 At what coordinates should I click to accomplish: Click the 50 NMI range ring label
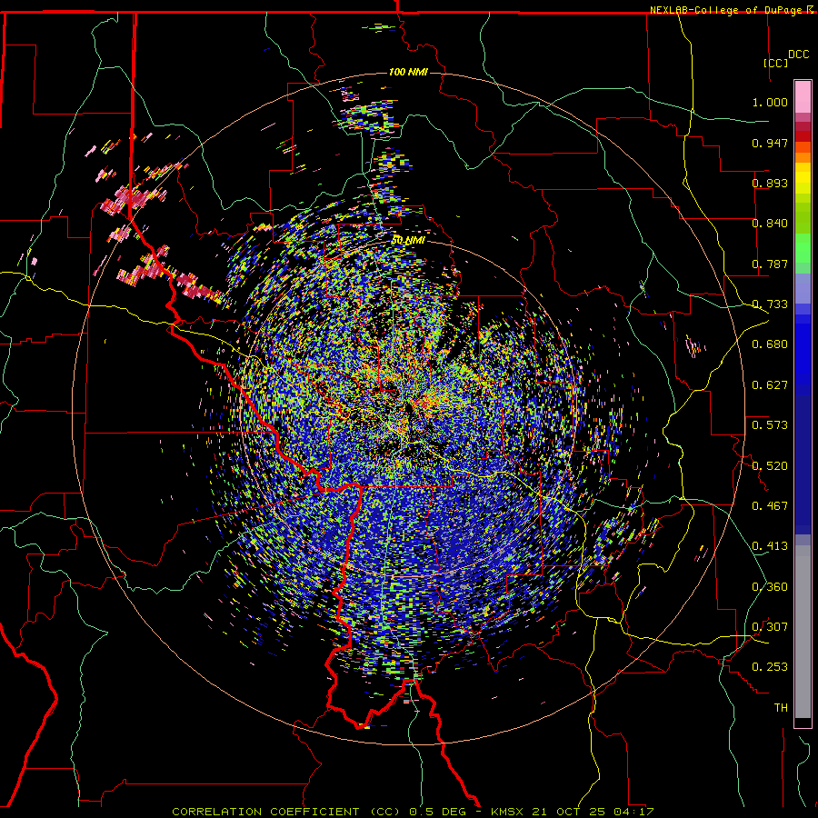coord(408,241)
